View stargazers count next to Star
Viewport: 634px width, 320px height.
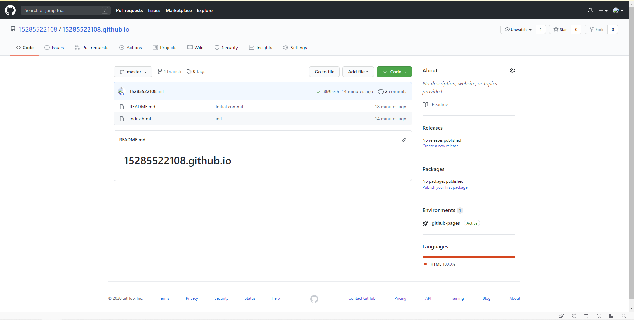tap(576, 29)
